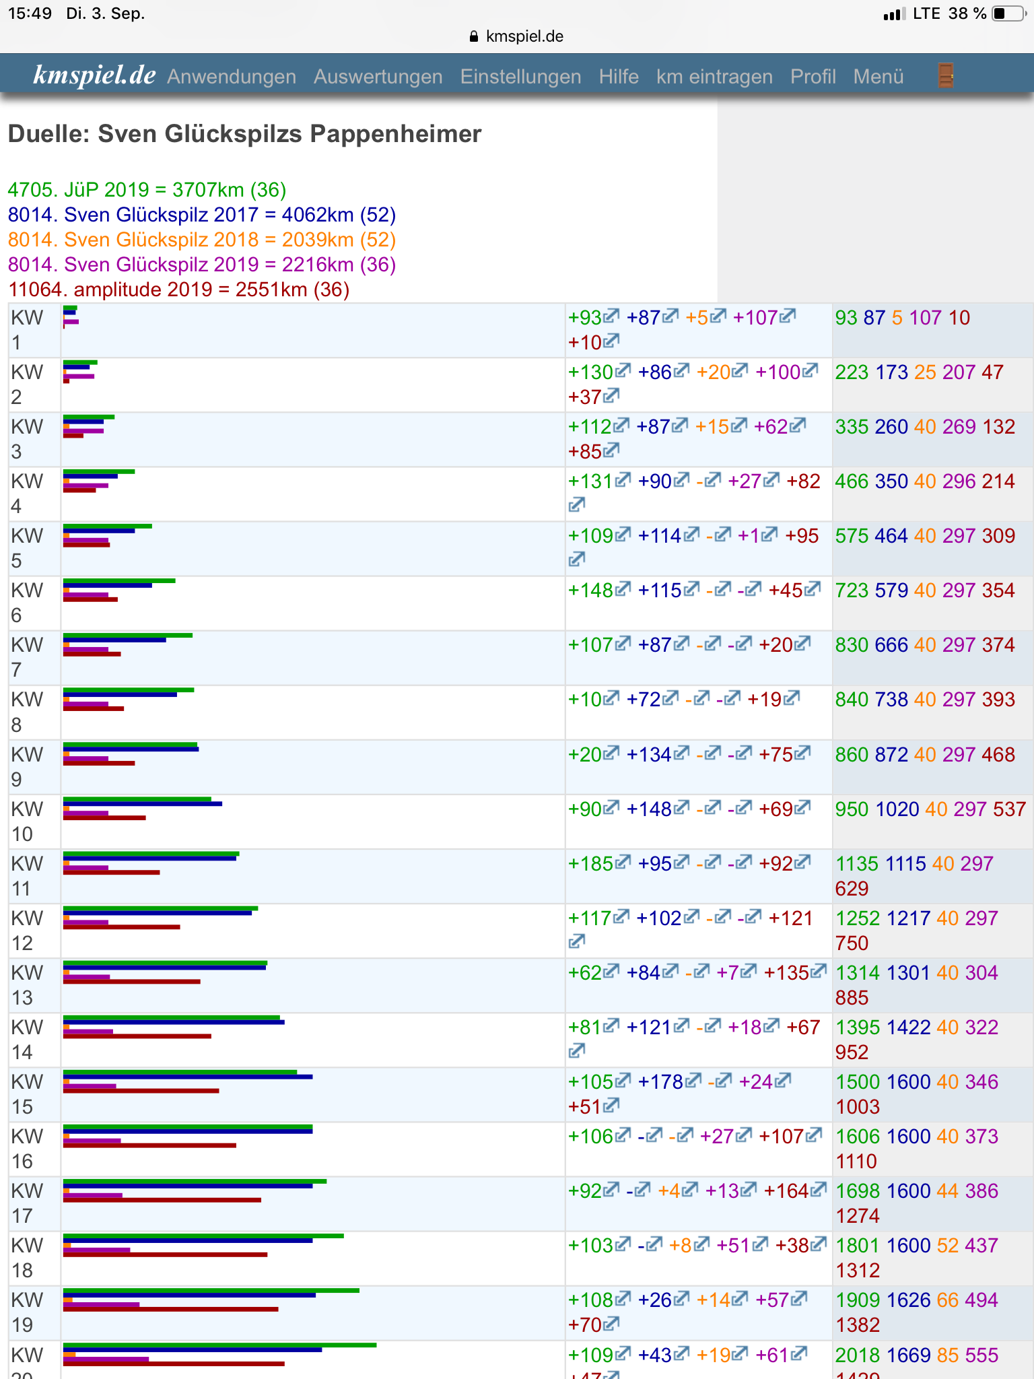Open edit icon next to +85 in KW 3
1034x1379 pixels.
(x=611, y=450)
